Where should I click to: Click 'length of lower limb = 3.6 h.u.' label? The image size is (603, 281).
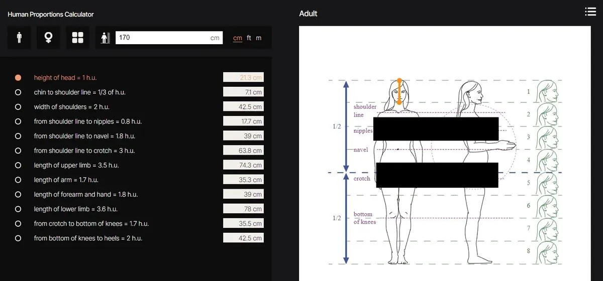click(75, 209)
